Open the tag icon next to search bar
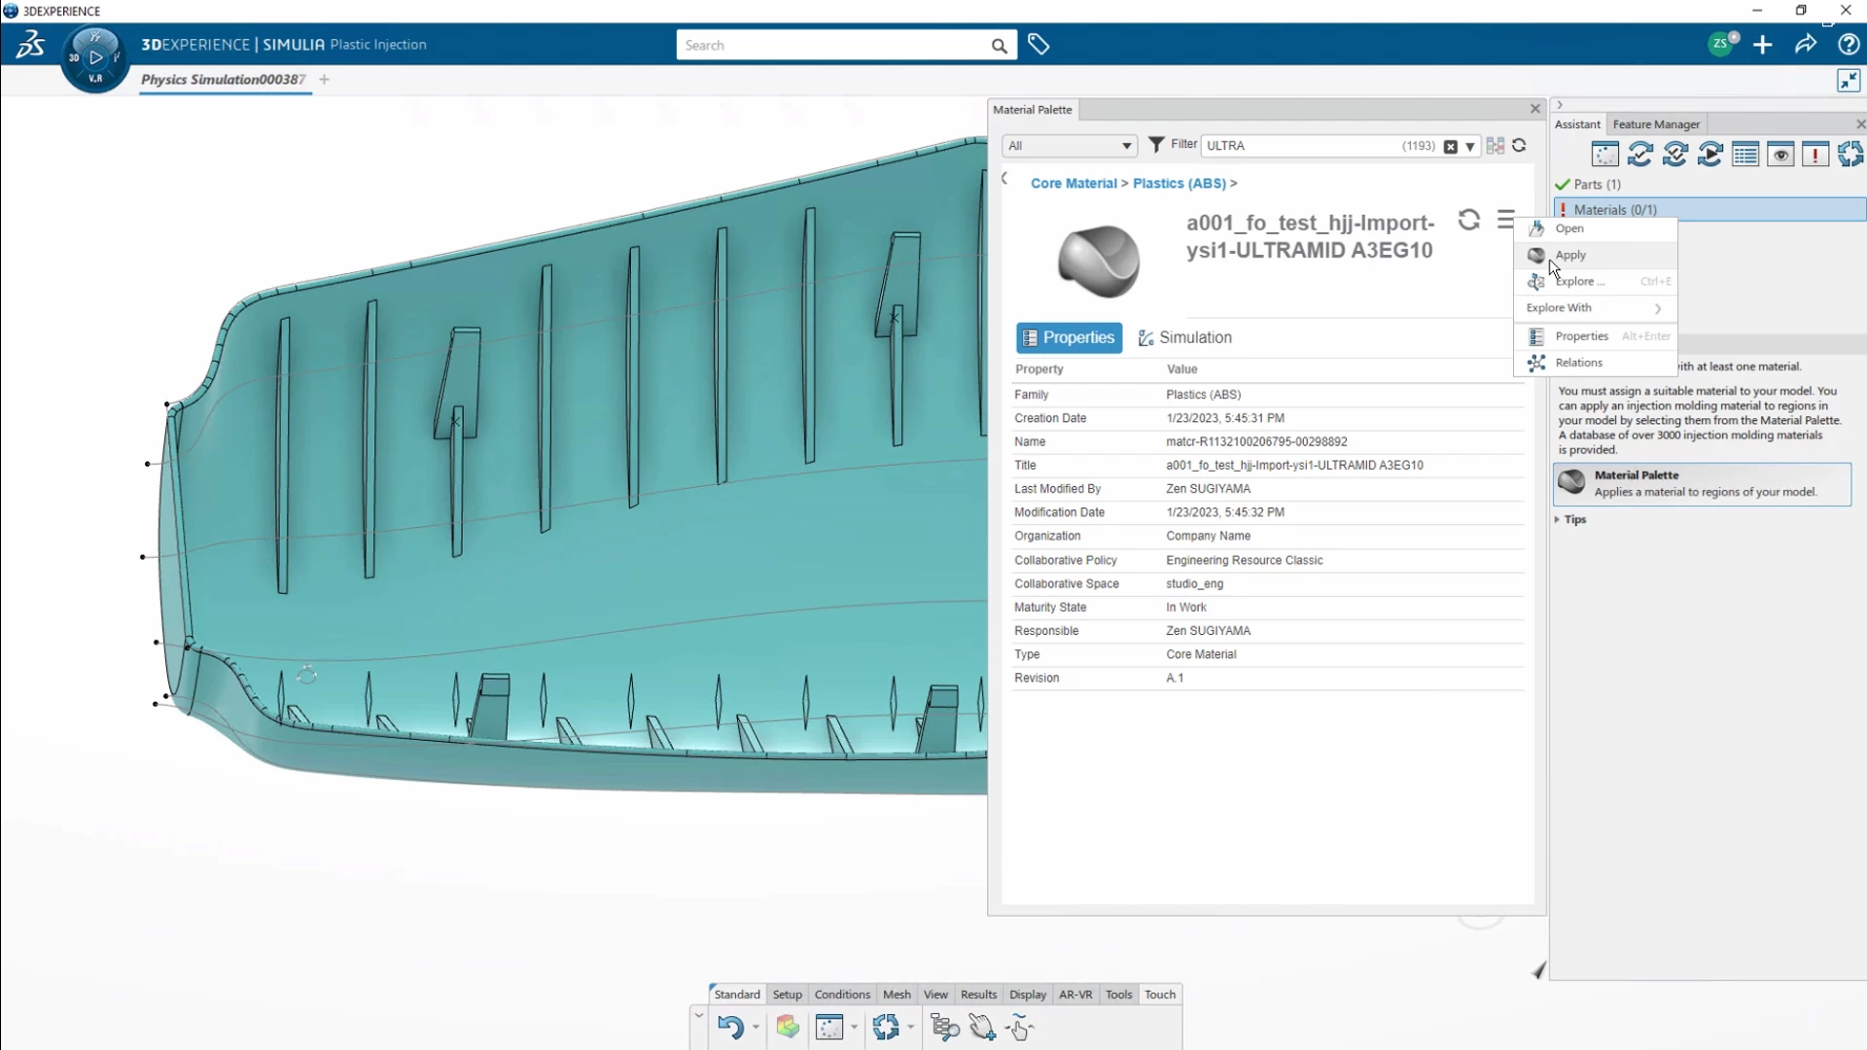This screenshot has width=1867, height=1050. point(1039,45)
